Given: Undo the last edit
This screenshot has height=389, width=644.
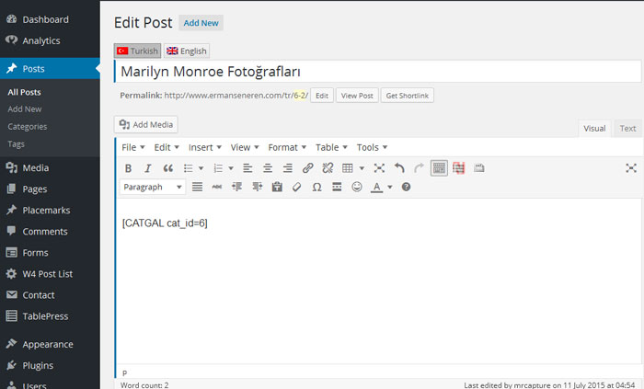Looking at the screenshot, I should pos(399,168).
